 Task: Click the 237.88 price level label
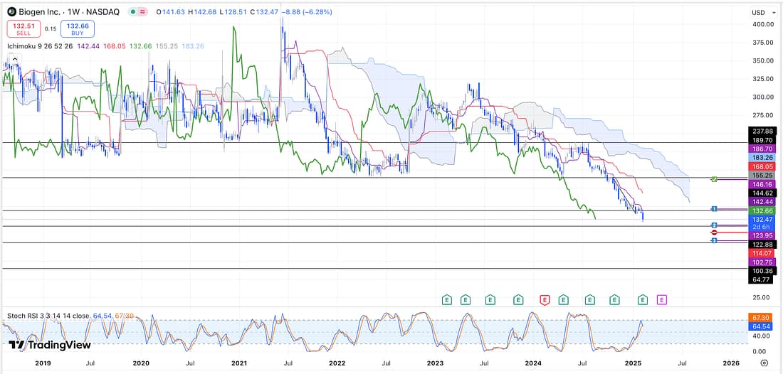[762, 131]
